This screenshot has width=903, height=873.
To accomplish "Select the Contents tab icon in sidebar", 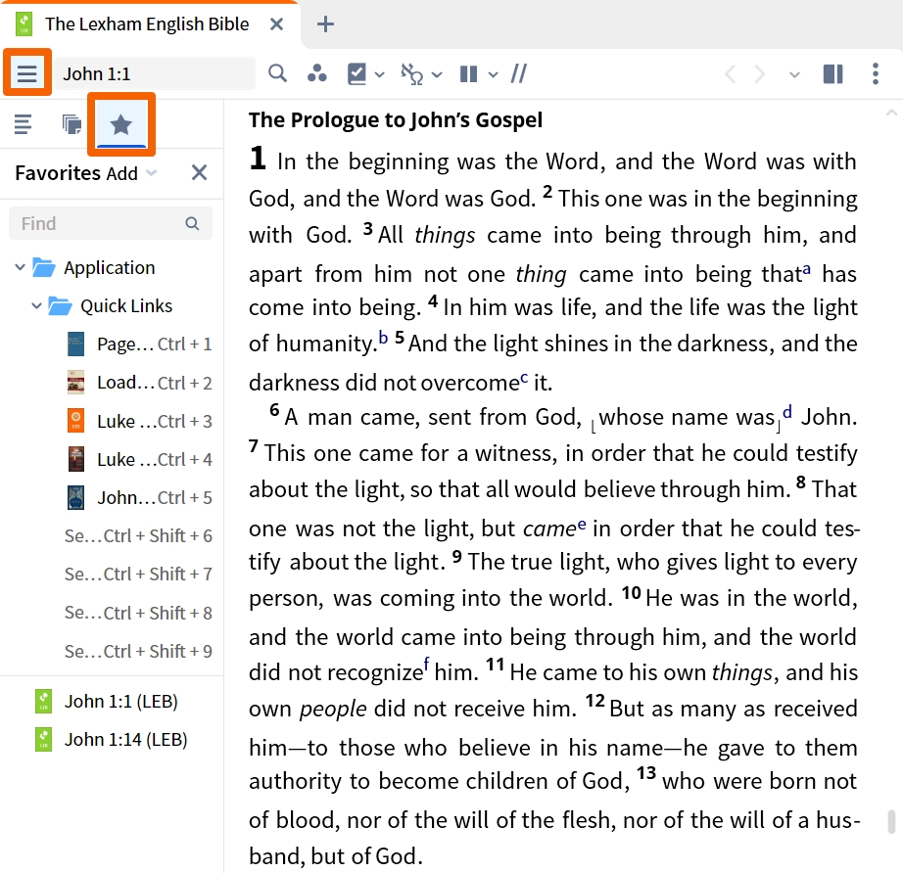I will point(23,123).
